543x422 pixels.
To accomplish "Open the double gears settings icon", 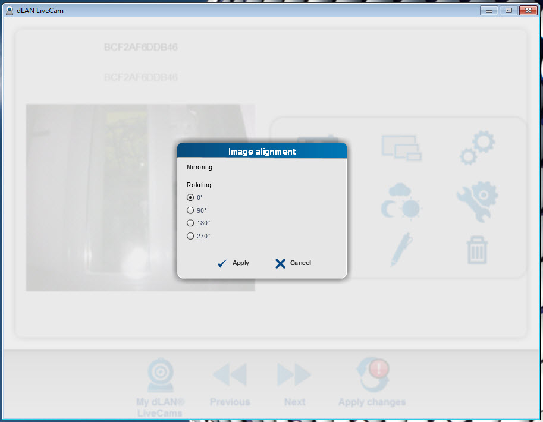I will 478,147.
